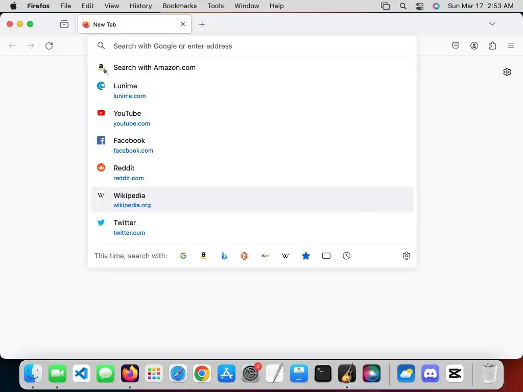Open the Bookmarks menu

(x=179, y=6)
